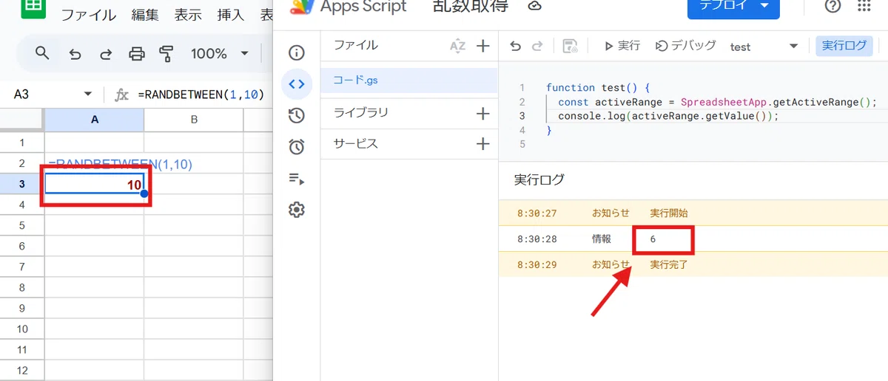
Task: Open Project Settings gear icon
Action: pos(297,210)
